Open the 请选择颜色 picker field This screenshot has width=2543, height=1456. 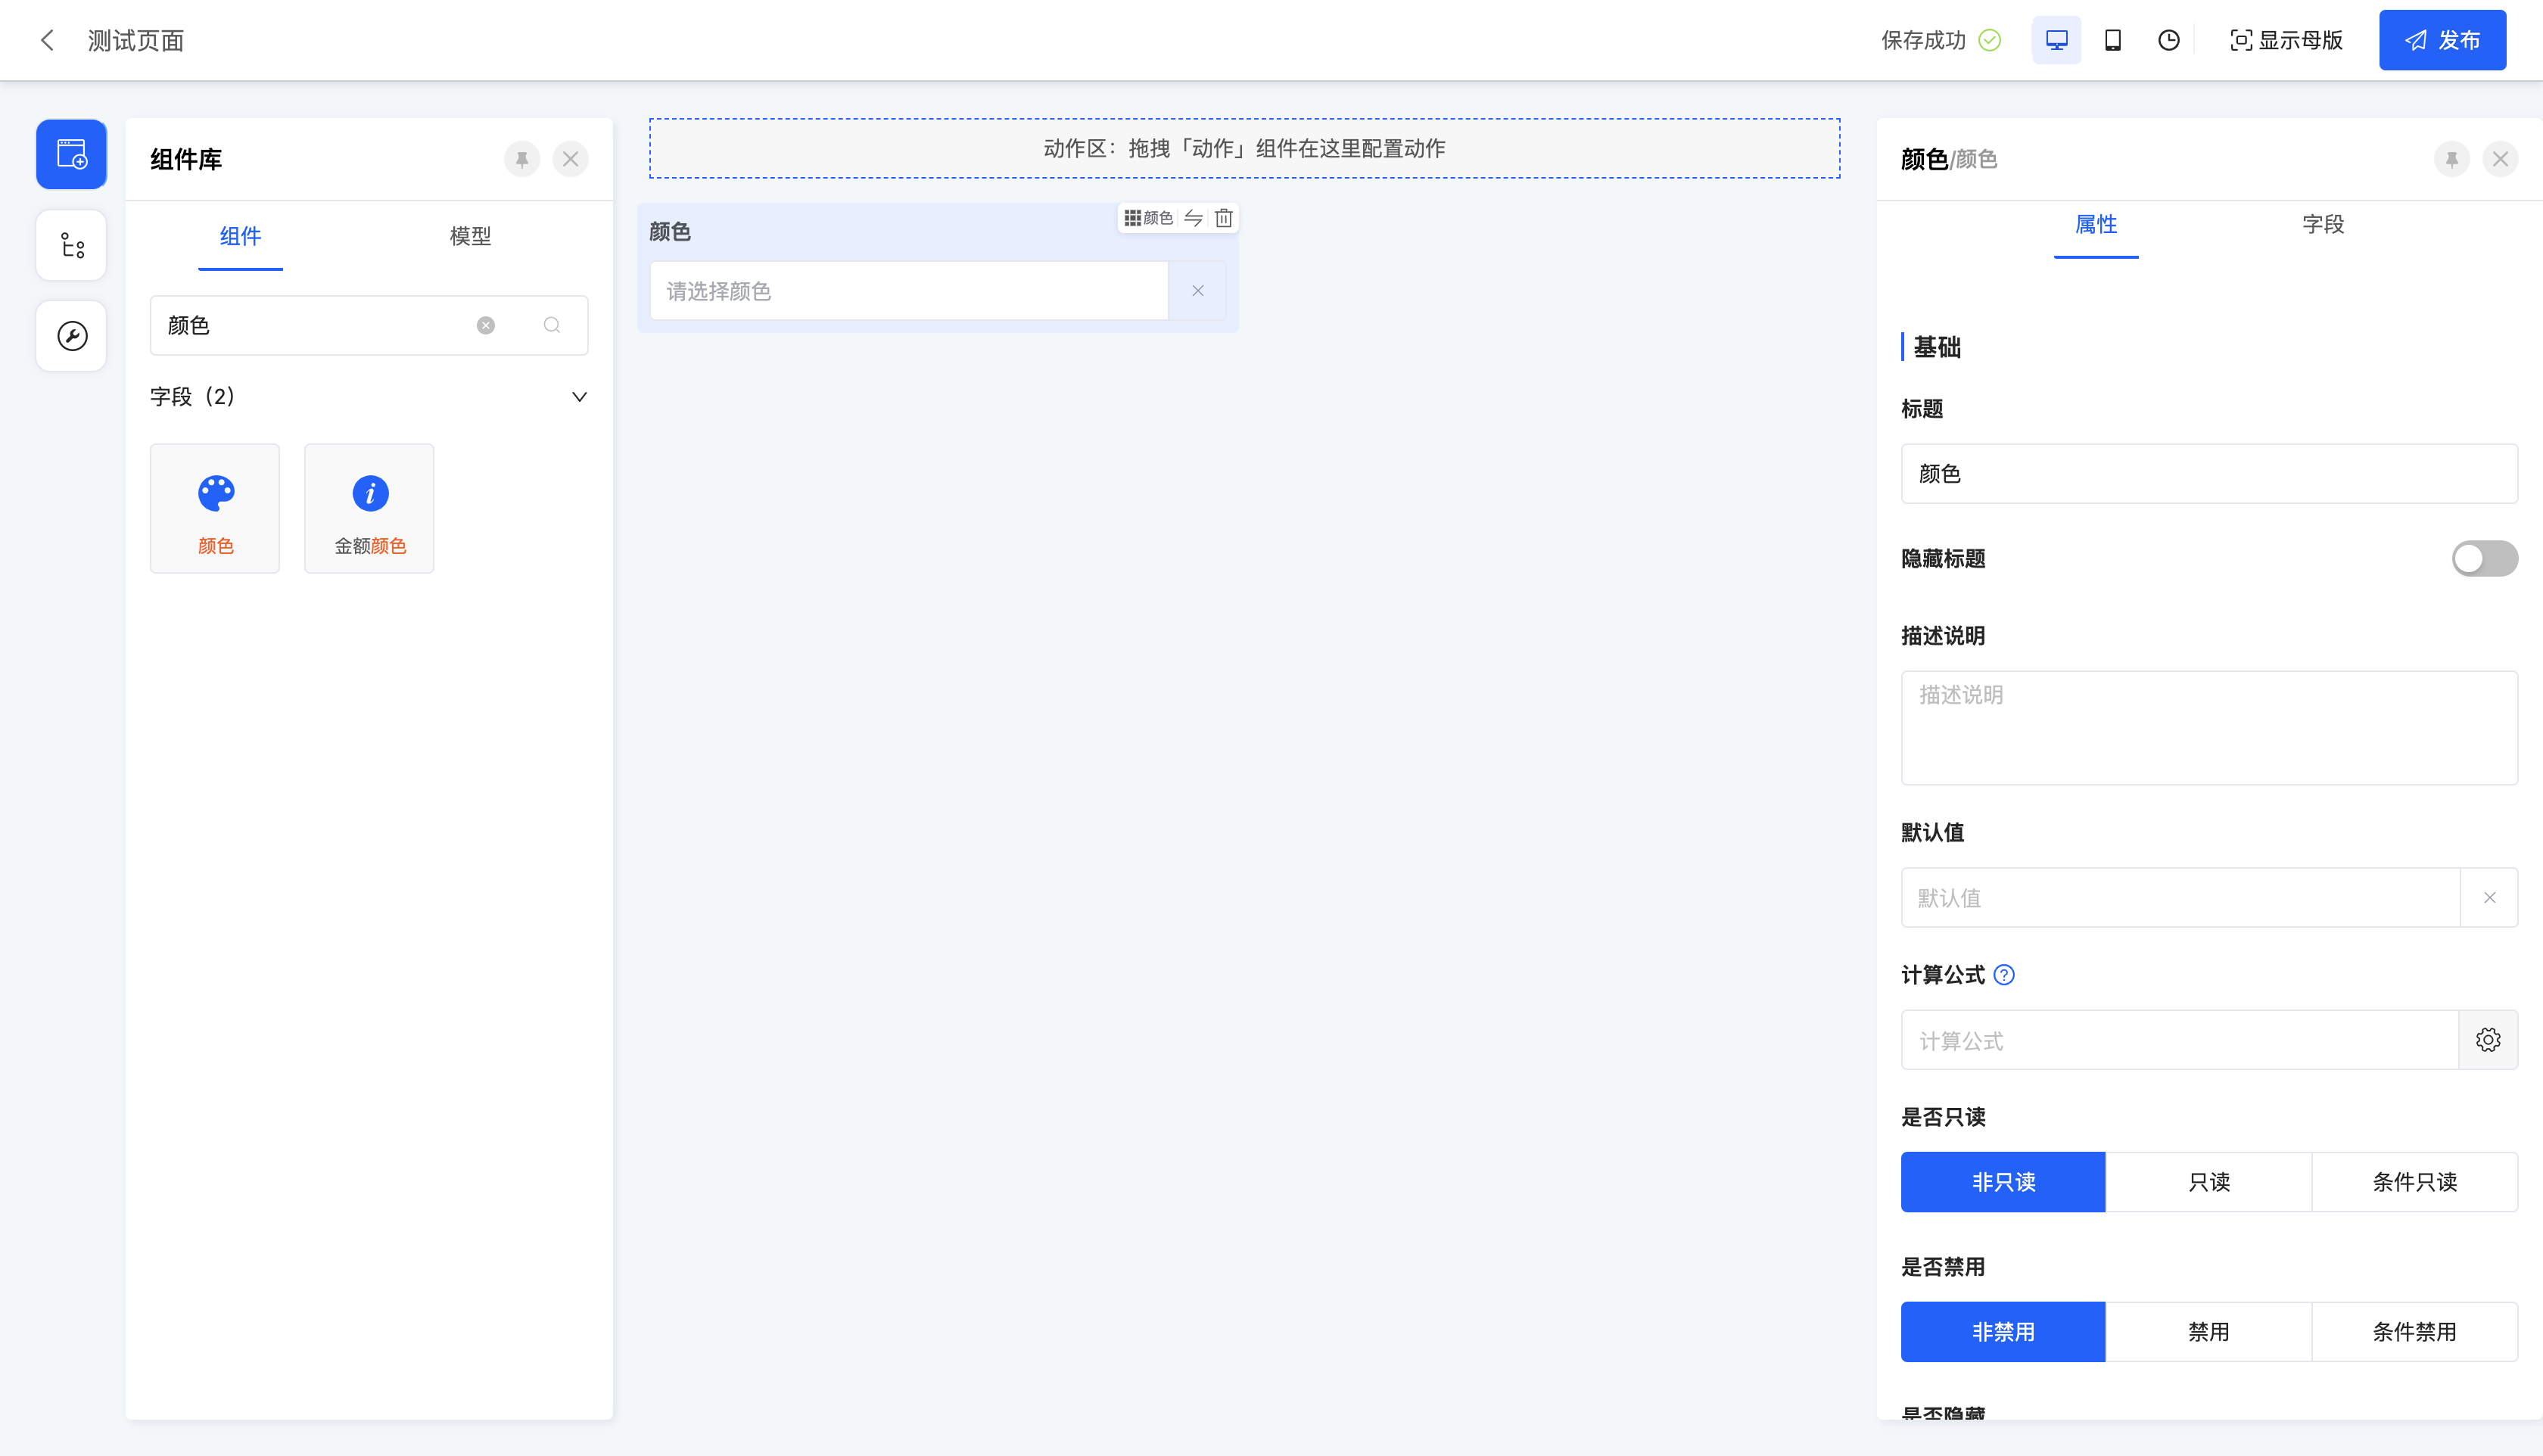pos(908,291)
